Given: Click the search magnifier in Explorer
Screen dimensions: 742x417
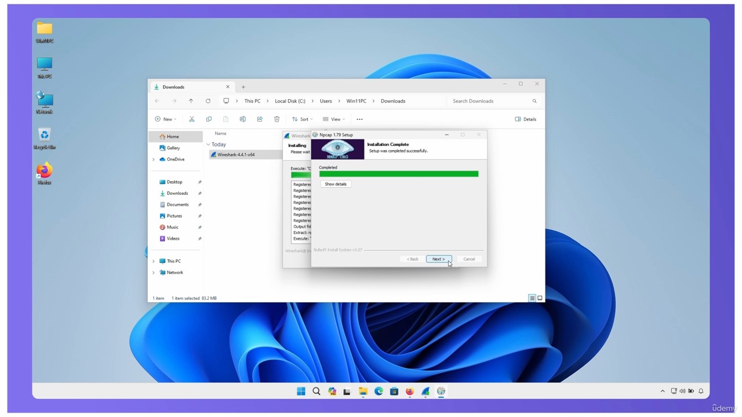Looking at the screenshot, I should coord(534,101).
